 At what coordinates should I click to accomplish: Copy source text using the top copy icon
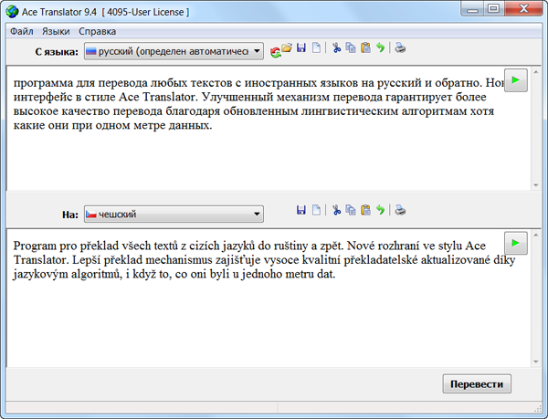[351, 48]
